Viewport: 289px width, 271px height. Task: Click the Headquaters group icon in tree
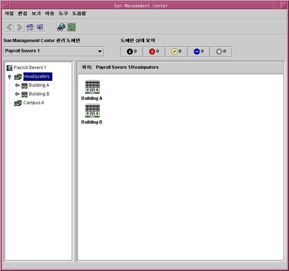(18, 77)
